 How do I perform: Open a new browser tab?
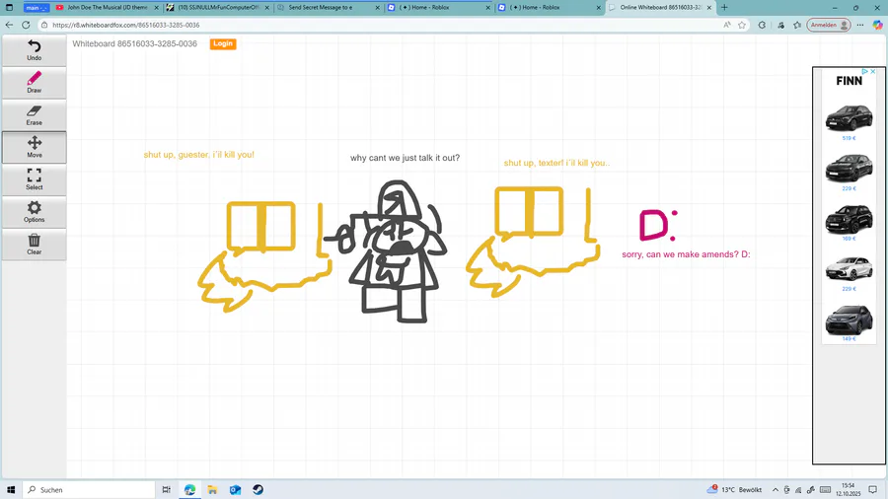click(724, 7)
